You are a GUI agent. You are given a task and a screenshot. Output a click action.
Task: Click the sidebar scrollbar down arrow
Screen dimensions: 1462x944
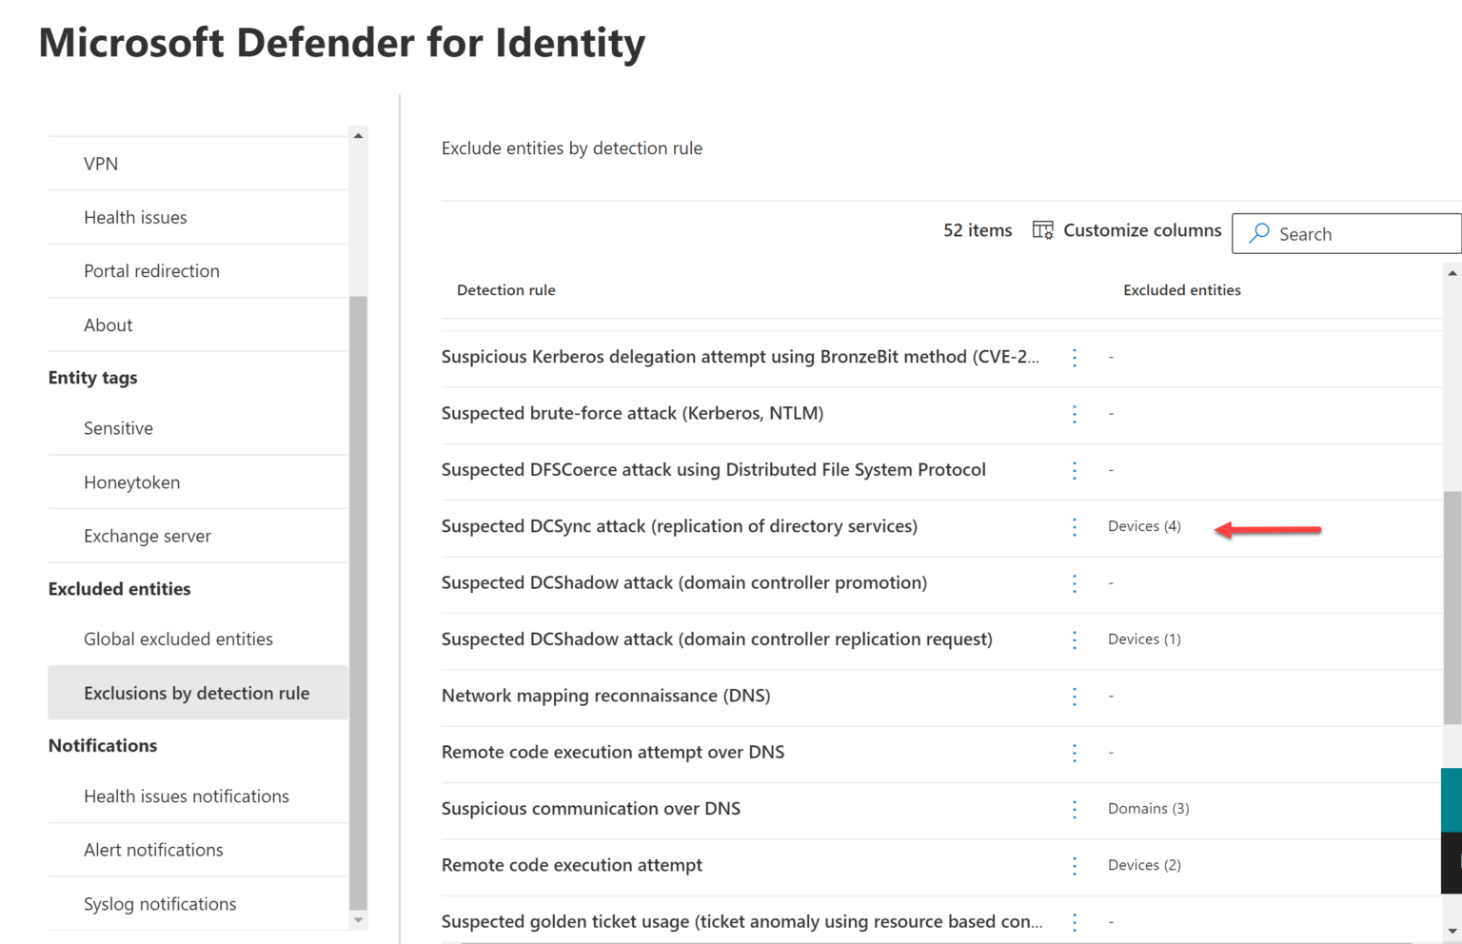[x=358, y=920]
